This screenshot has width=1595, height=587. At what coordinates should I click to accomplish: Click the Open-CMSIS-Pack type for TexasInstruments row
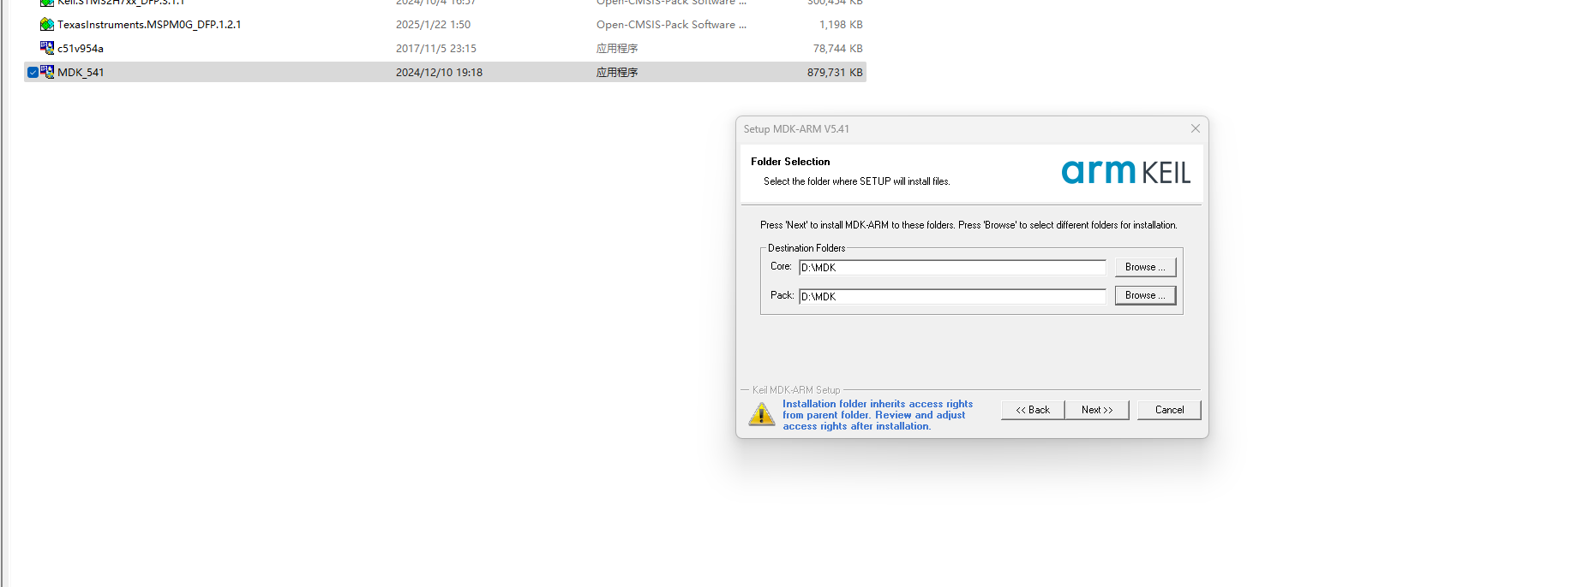tap(671, 25)
